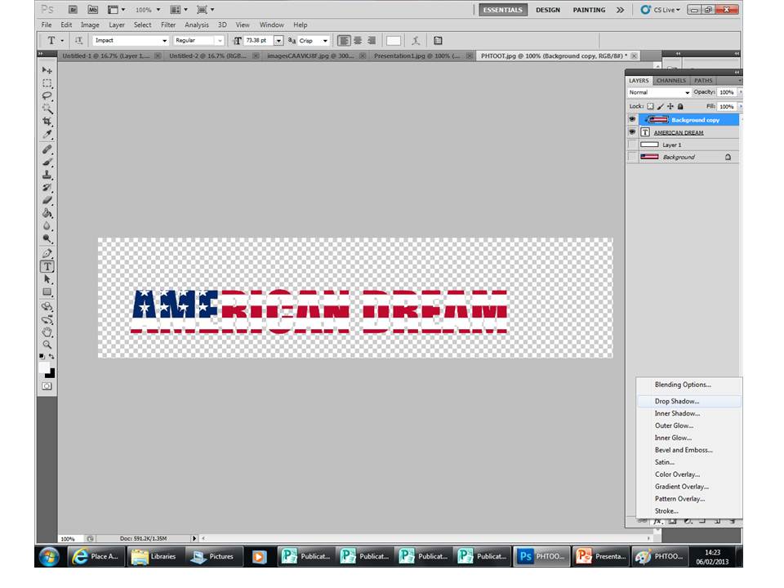Open the Filter menu

coord(168,24)
